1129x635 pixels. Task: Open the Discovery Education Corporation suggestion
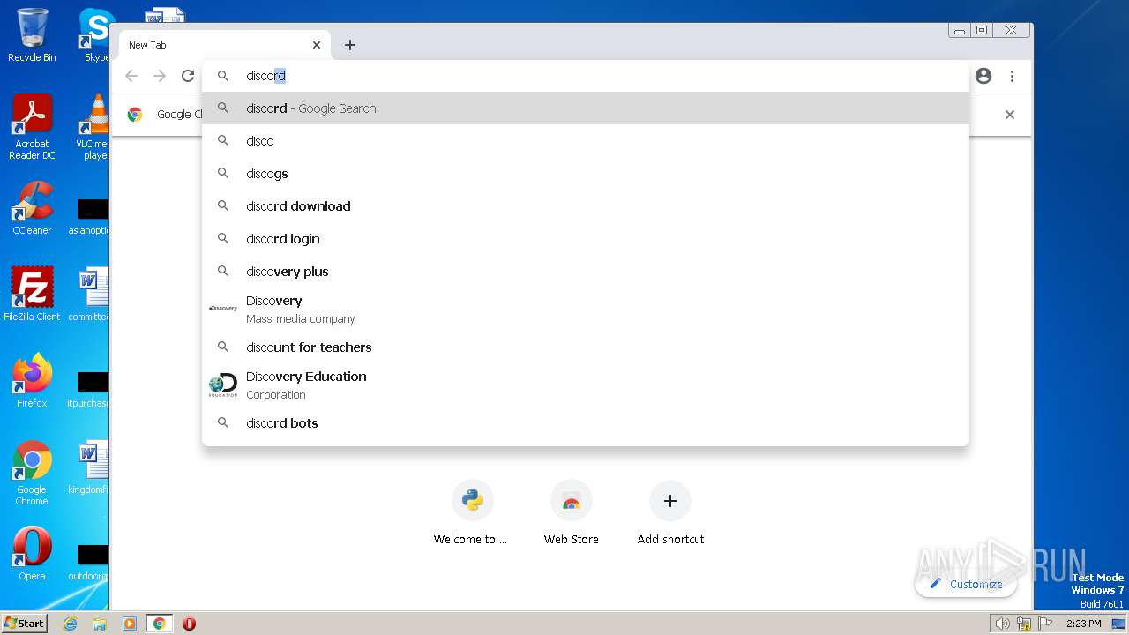coord(586,385)
